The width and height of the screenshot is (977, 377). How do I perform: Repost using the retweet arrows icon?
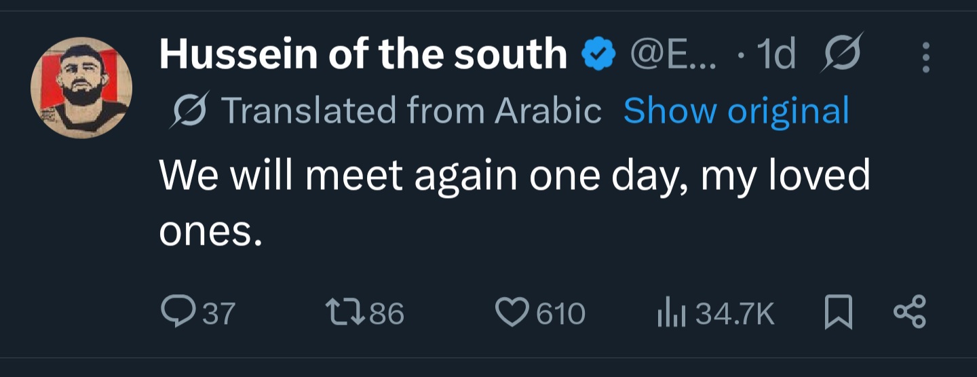click(346, 313)
